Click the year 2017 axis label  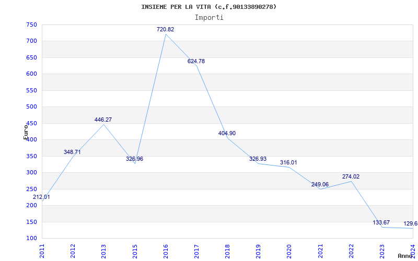pos(197,251)
